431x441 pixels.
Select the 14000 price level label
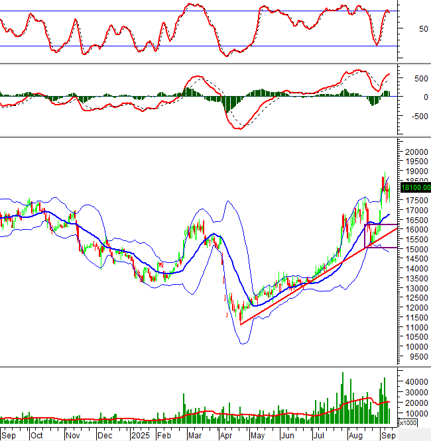tap(414, 269)
